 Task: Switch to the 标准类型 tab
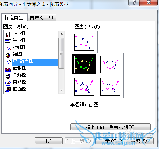click(x=14, y=17)
